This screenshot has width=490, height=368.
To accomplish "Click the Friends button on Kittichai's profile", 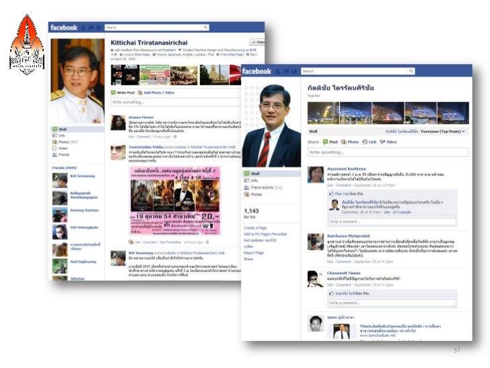I will coord(257,42).
